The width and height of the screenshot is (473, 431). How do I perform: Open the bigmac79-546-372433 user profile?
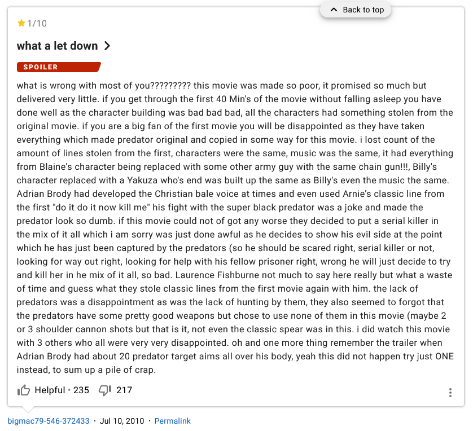tap(49, 421)
